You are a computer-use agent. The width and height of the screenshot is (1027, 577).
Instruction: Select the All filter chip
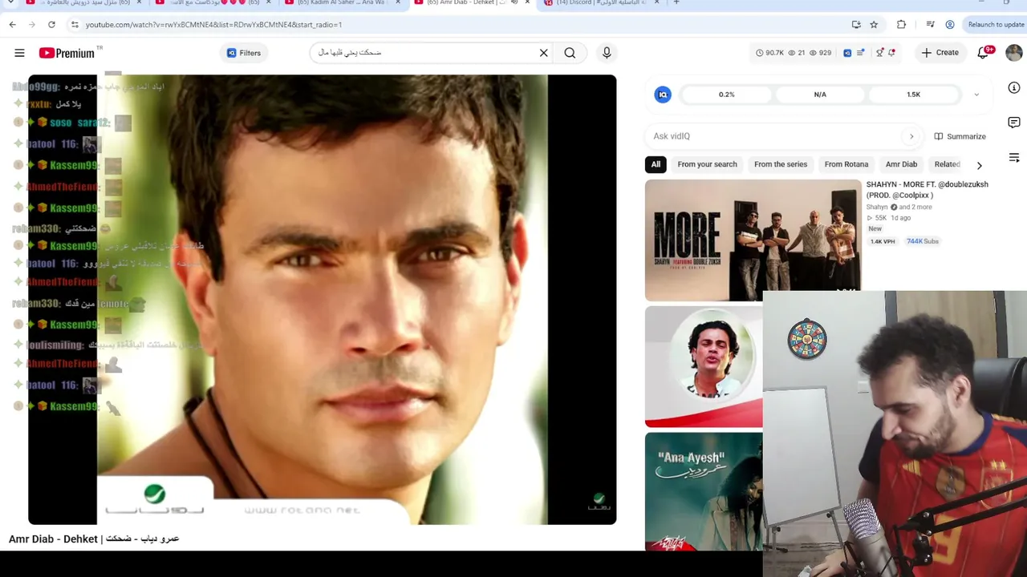656,164
